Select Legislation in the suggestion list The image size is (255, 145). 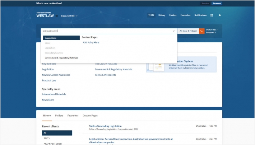coord(50,48)
